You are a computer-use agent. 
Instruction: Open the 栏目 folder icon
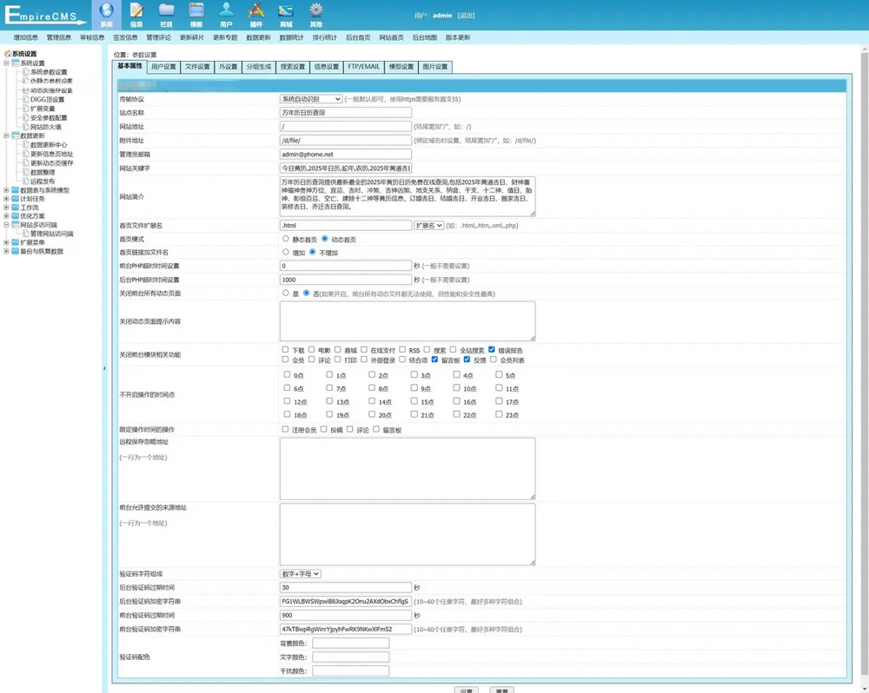[x=166, y=12]
